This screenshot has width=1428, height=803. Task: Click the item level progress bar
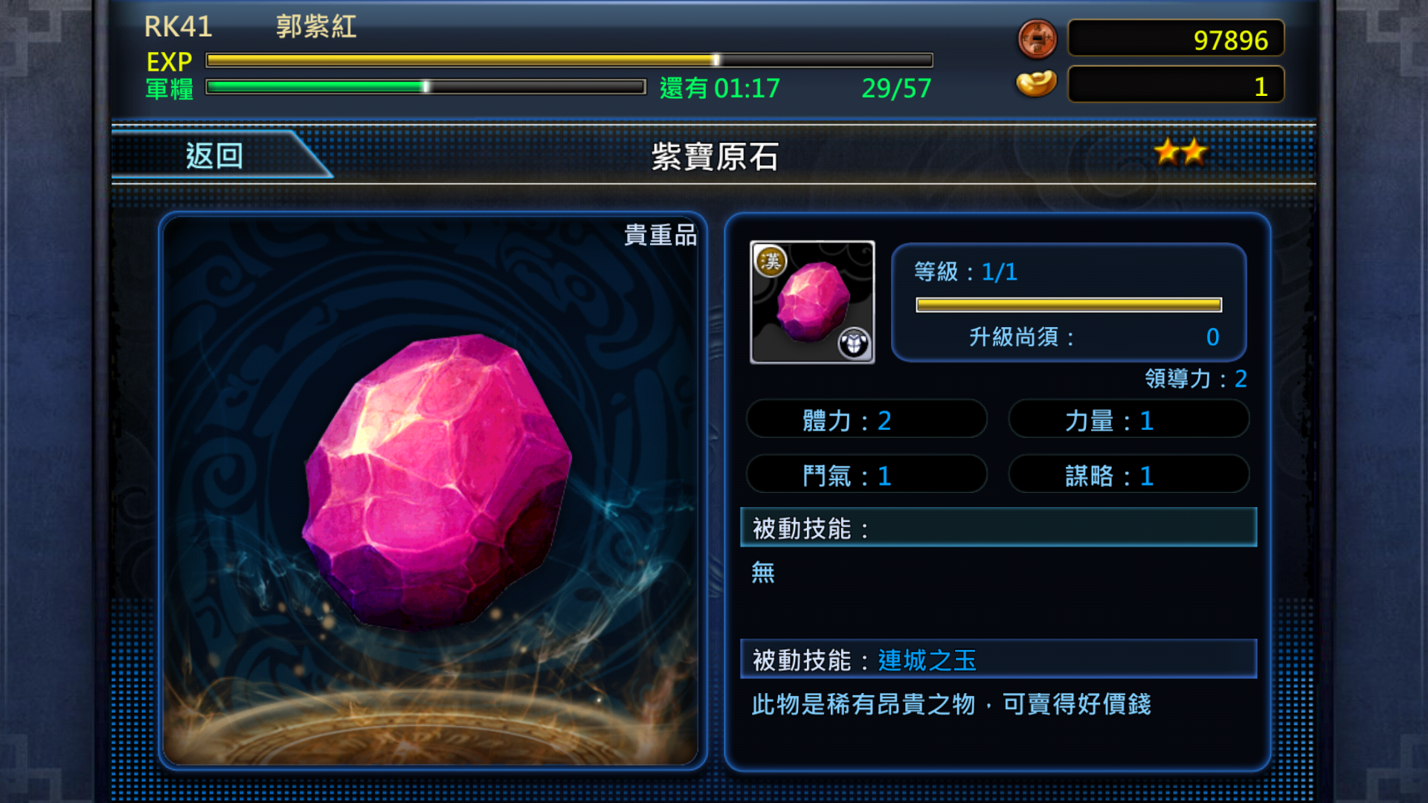pyautogui.click(x=1069, y=305)
